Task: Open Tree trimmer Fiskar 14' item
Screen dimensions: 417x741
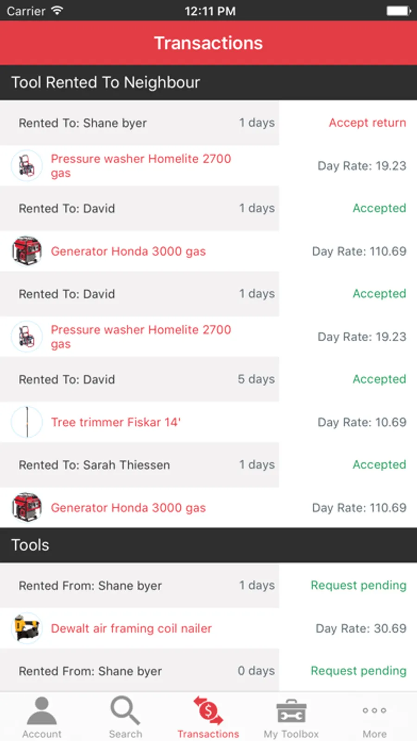Action: (x=116, y=422)
